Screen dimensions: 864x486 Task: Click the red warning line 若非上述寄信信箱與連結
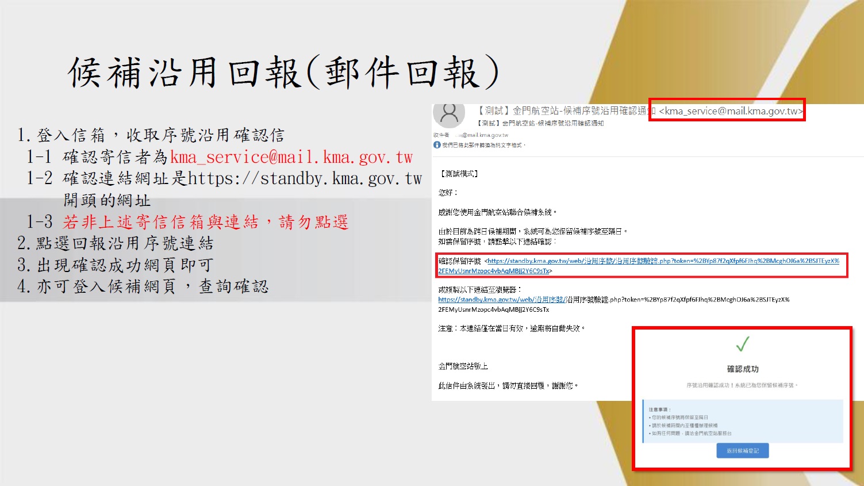point(205,222)
